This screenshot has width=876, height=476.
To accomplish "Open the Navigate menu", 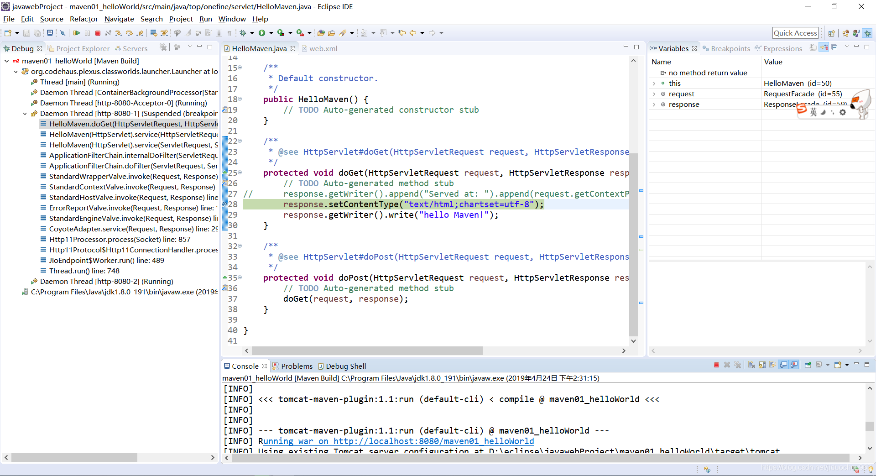I will 119,19.
